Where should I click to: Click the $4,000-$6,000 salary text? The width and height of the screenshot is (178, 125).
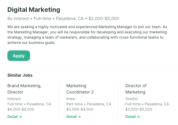click(x=21, y=109)
